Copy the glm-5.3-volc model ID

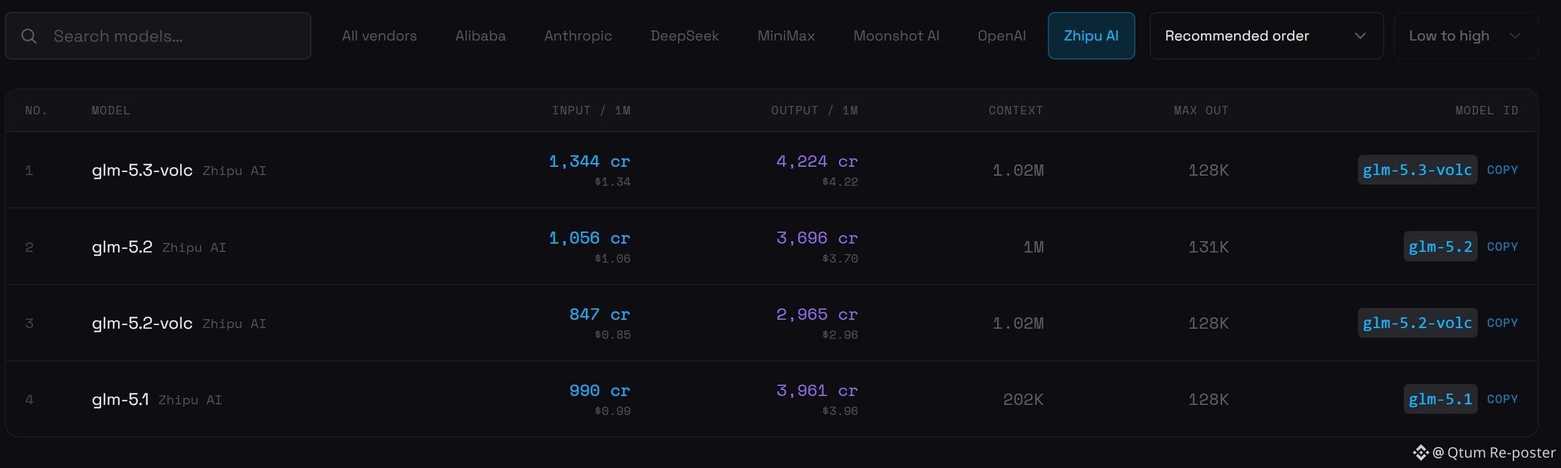coord(1502,170)
